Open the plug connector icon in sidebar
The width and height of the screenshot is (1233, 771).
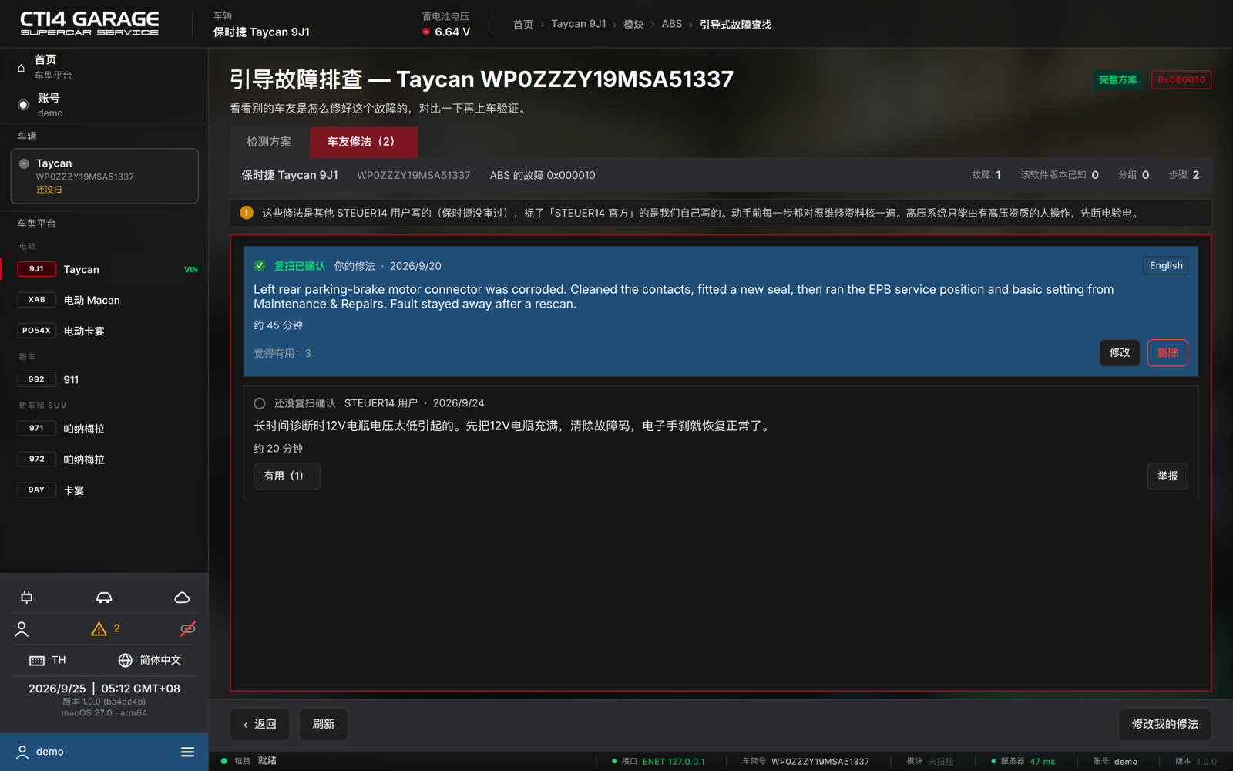point(27,598)
